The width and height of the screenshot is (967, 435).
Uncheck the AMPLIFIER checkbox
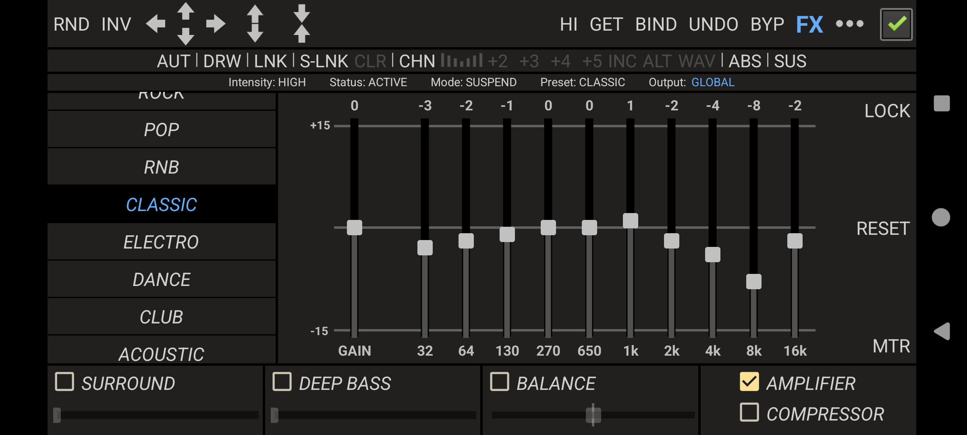click(749, 382)
